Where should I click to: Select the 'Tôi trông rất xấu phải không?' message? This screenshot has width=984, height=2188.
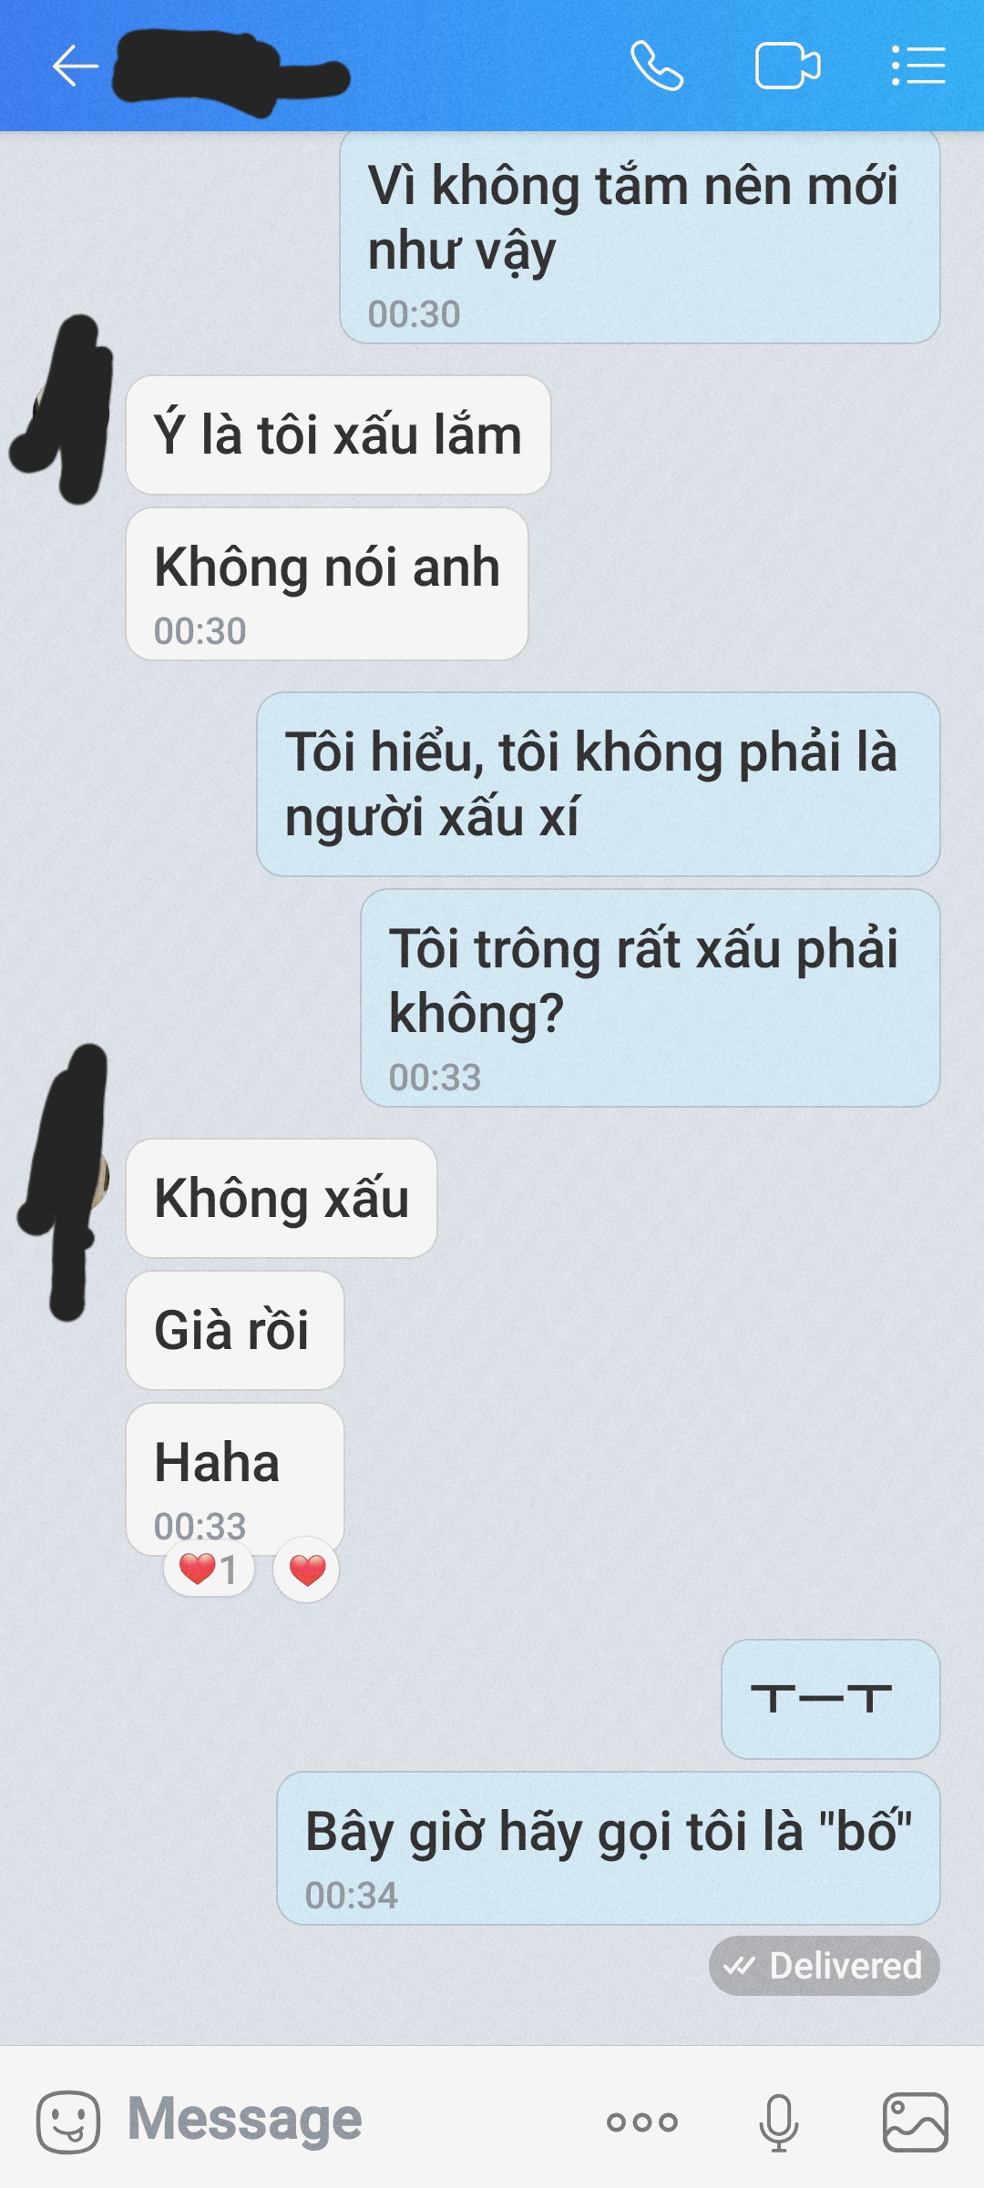(x=651, y=998)
